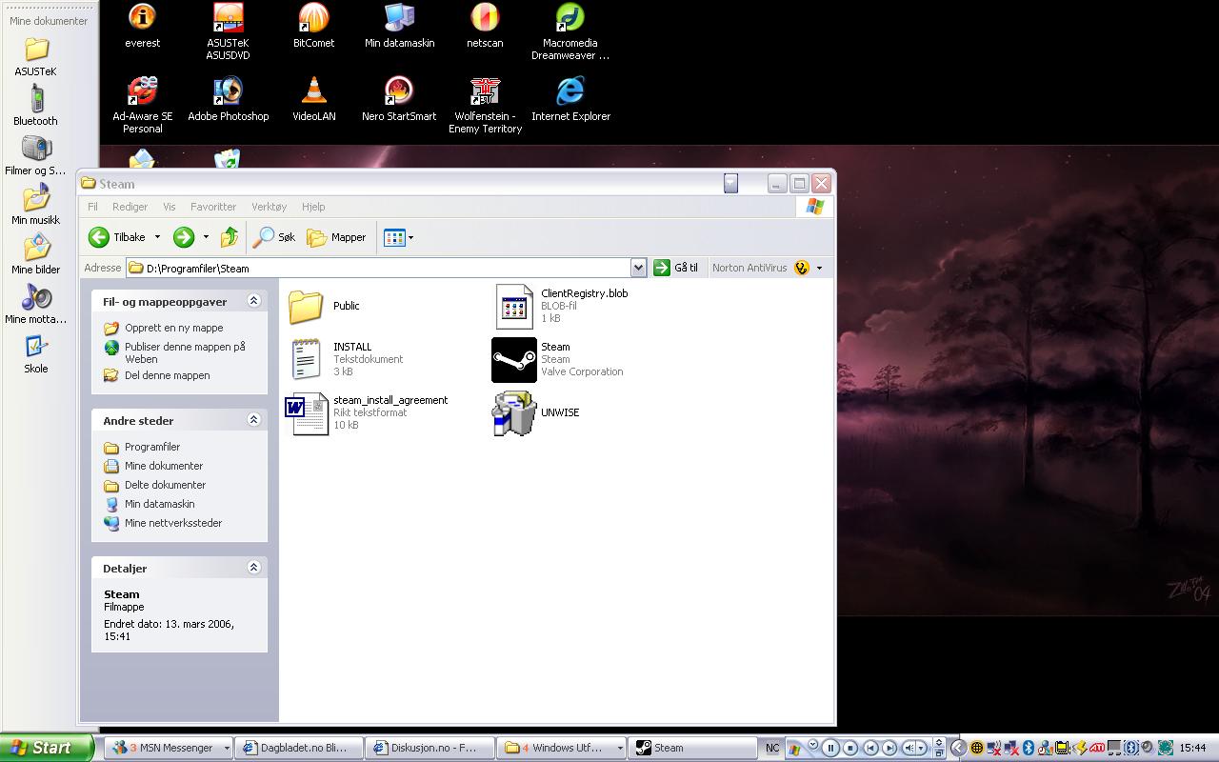Collapse the Fil- og mappeoppgaver panel
Image resolution: width=1219 pixels, height=762 pixels.
tap(253, 301)
